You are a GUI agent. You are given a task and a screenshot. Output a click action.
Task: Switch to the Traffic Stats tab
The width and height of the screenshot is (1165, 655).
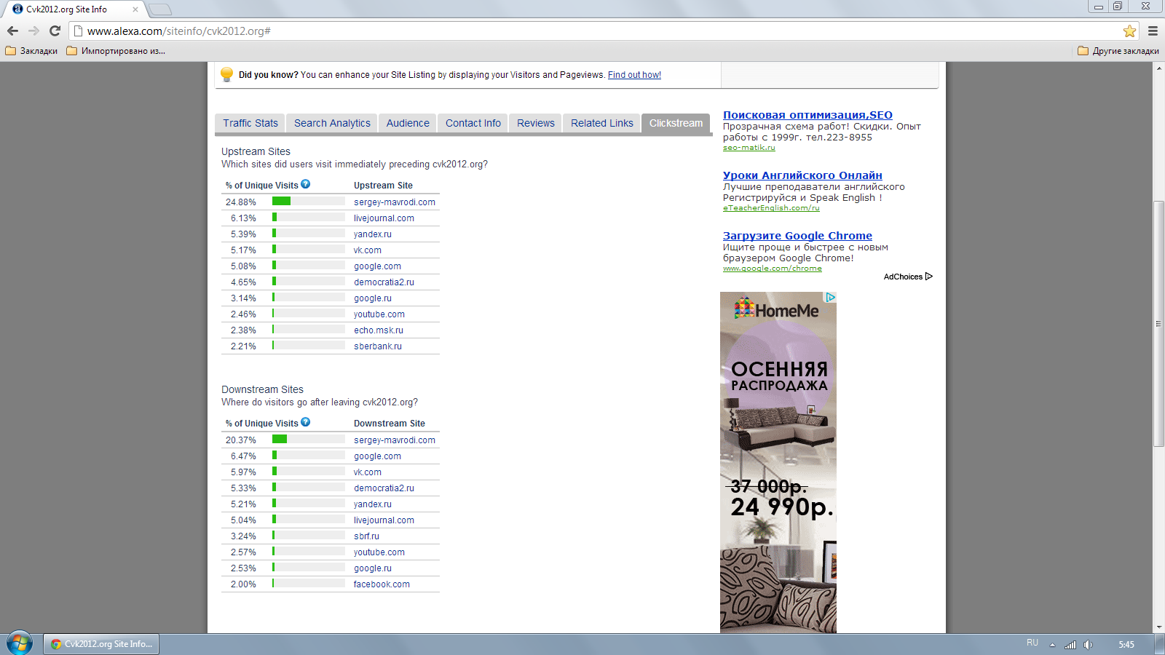250,123
